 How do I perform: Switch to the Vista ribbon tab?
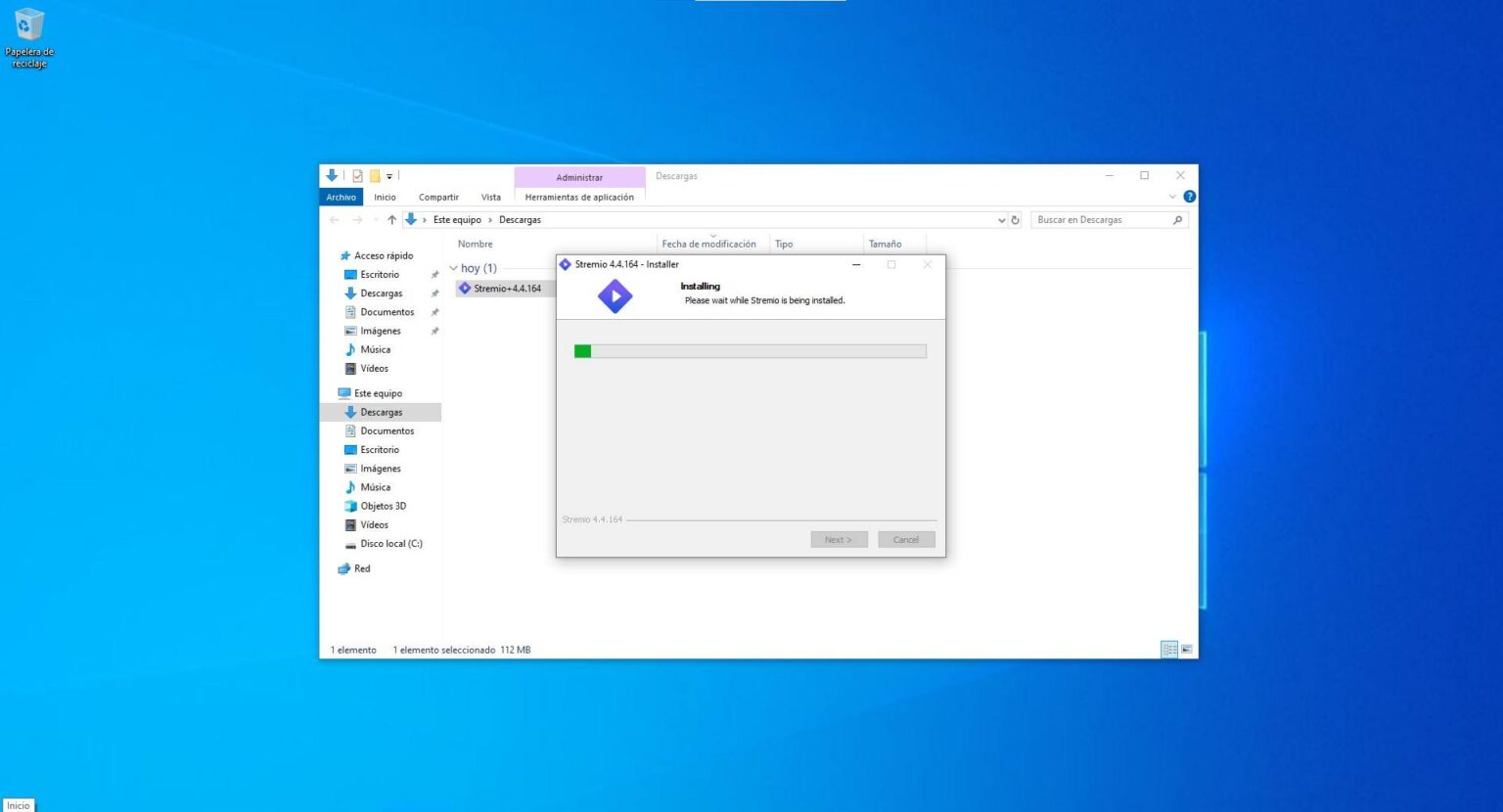tap(491, 197)
